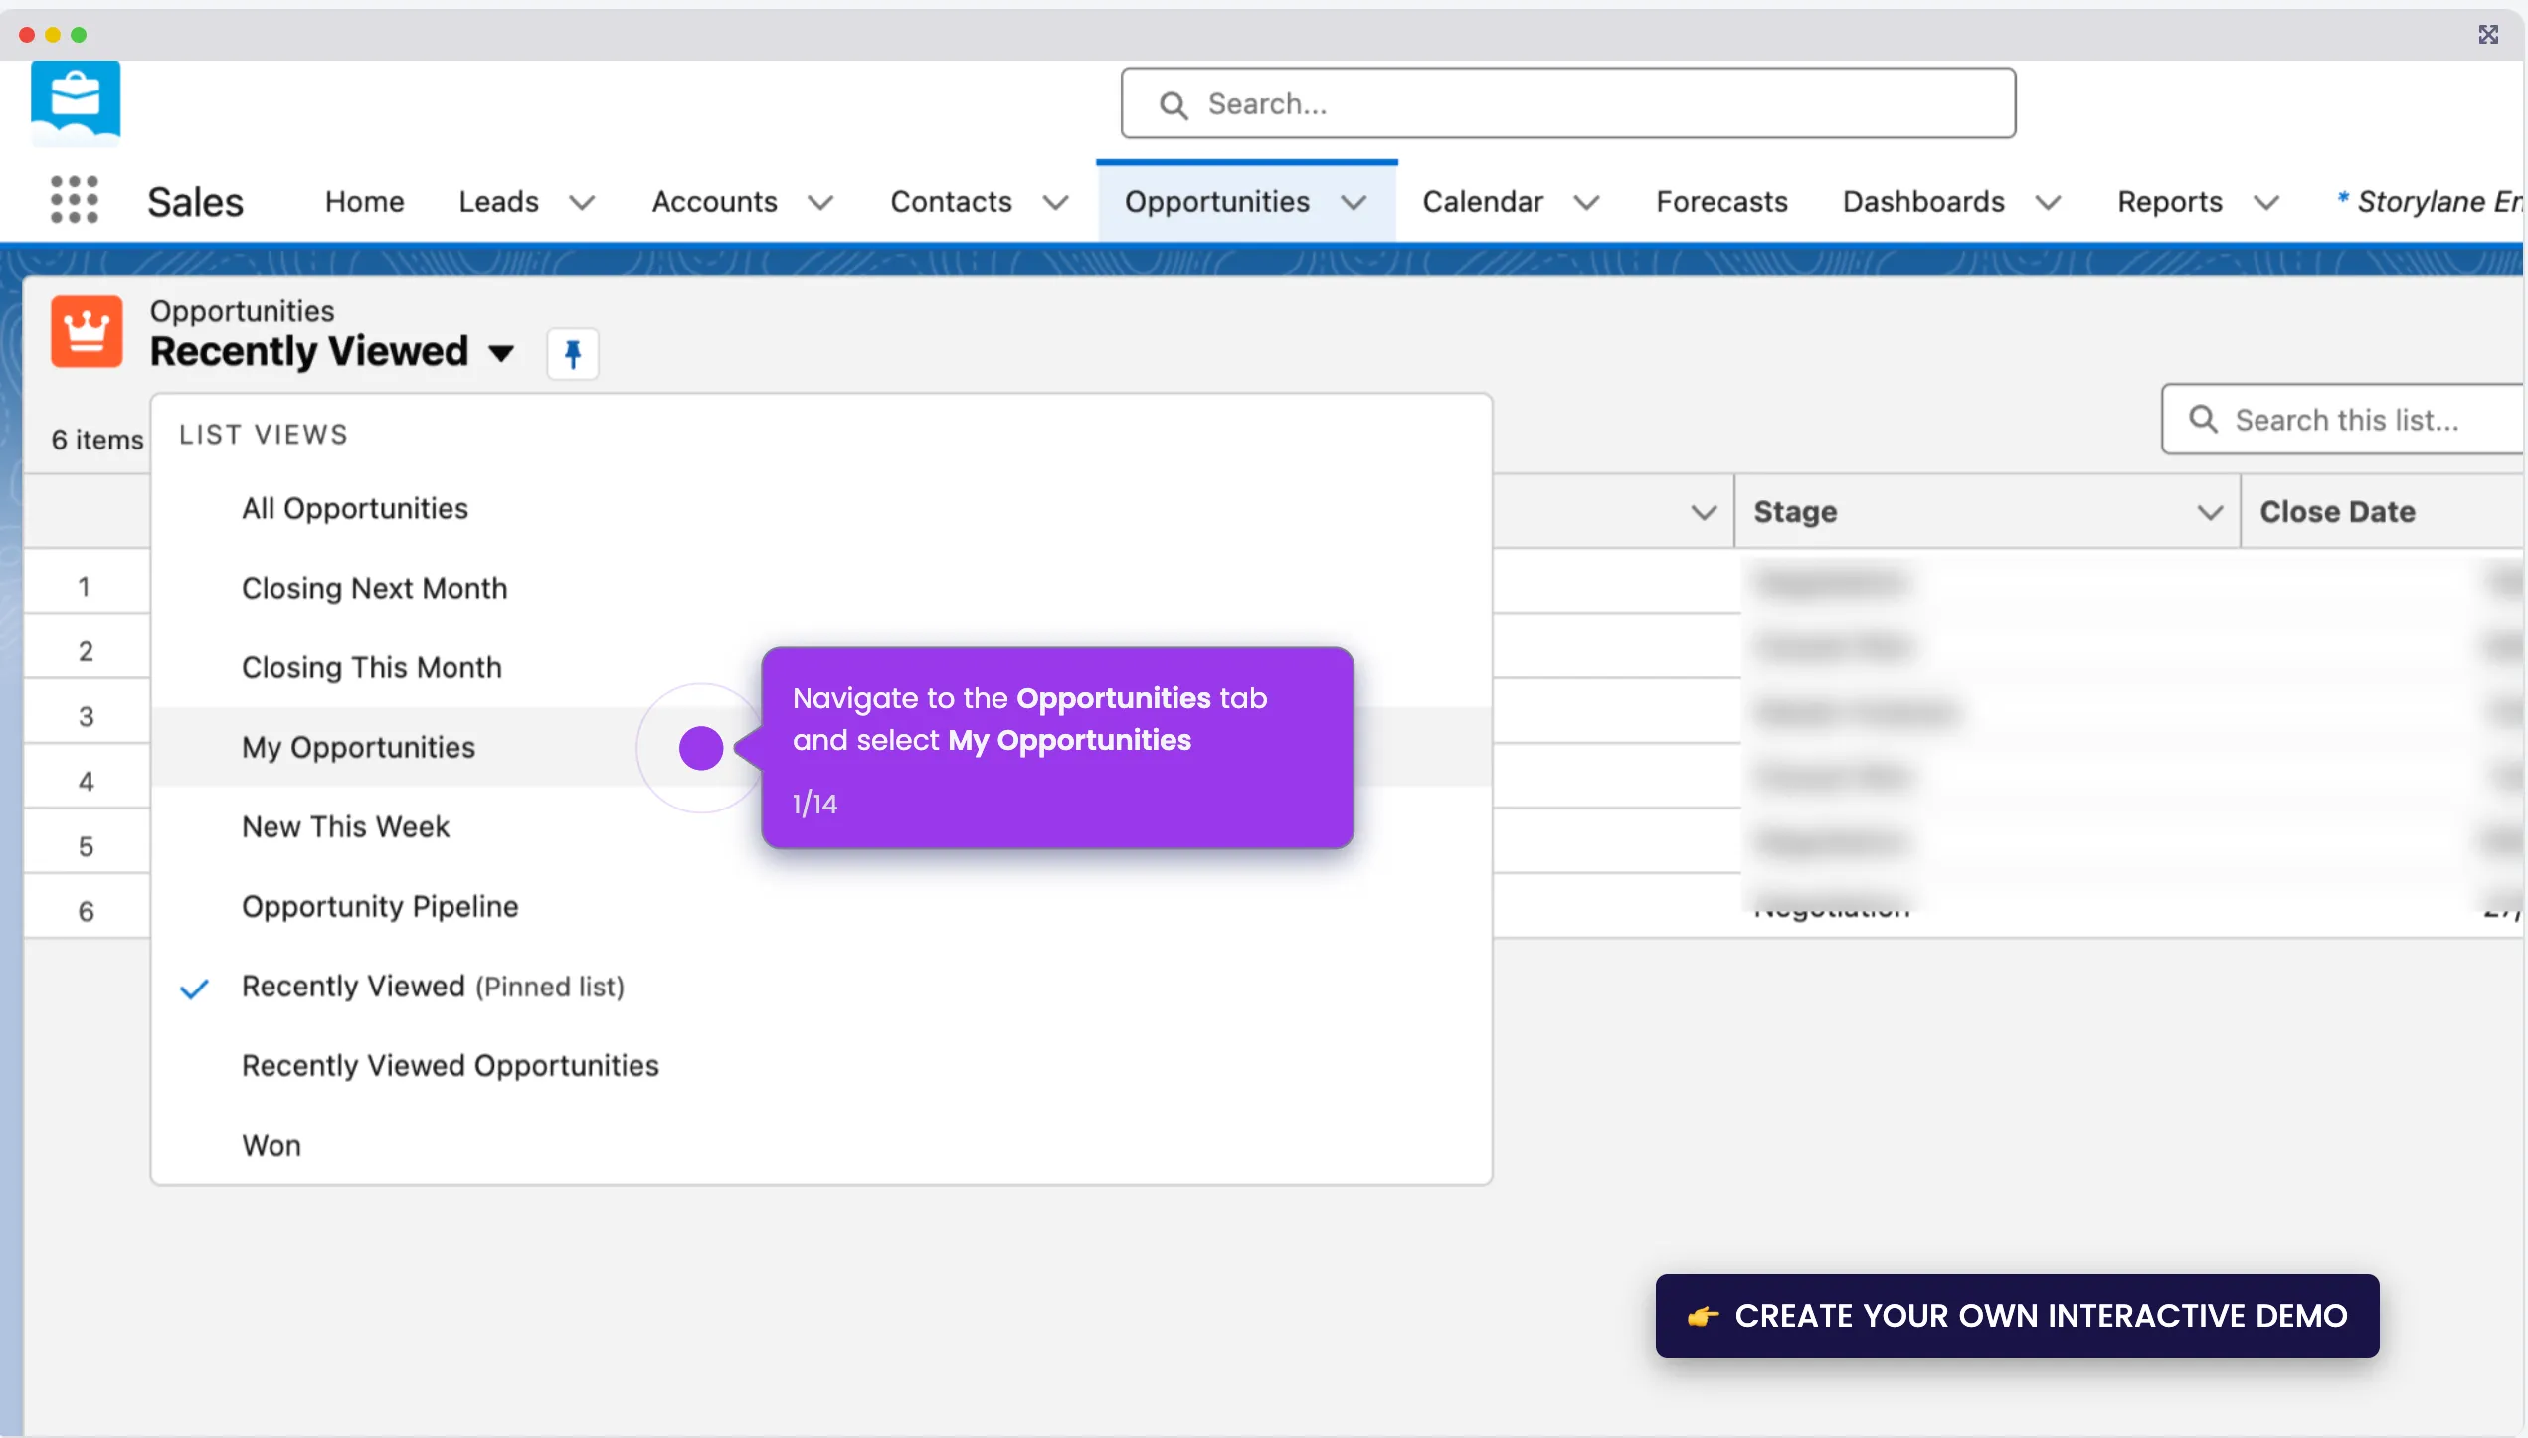Choose My Opportunities list view
Viewport: 2528px width, 1438px height.
coord(358,748)
